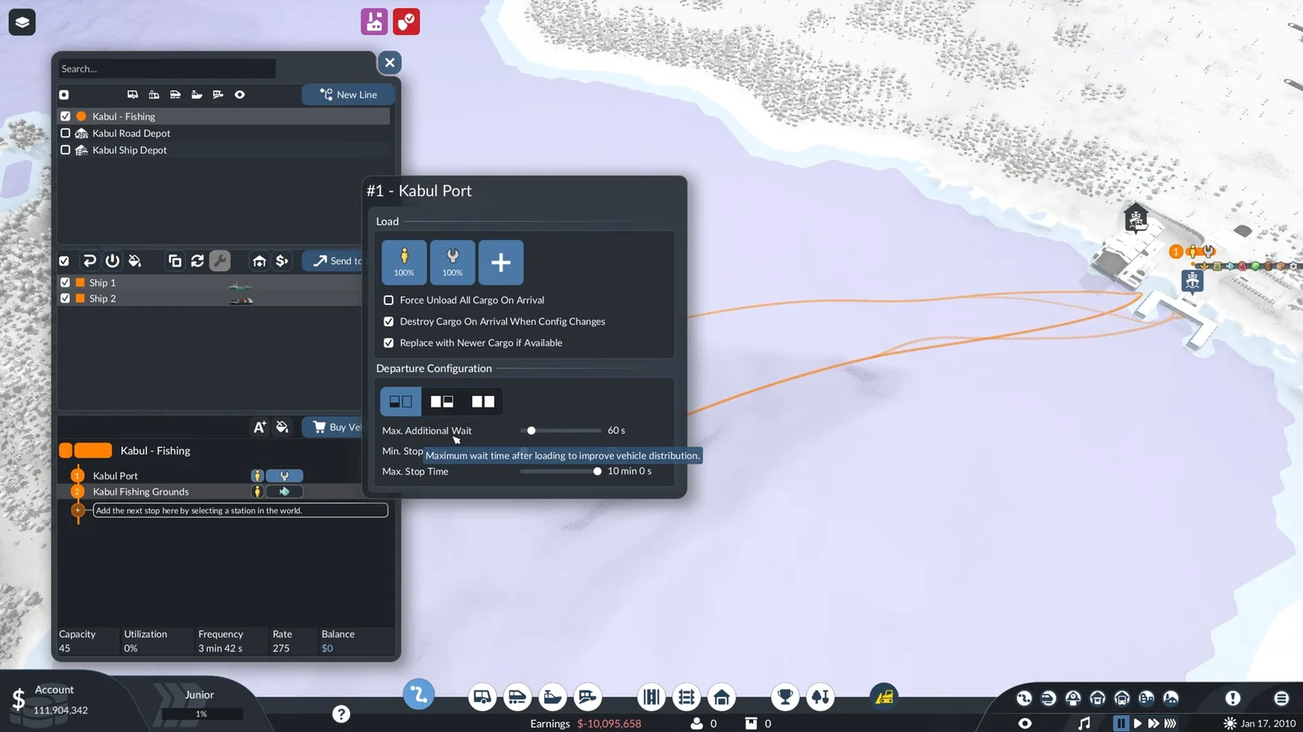Click the vehicle power on/off icon
Image resolution: width=1303 pixels, height=732 pixels.
click(112, 261)
